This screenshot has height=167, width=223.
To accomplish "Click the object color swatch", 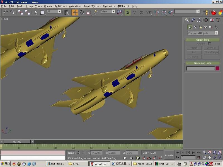I will click(x=217, y=68).
